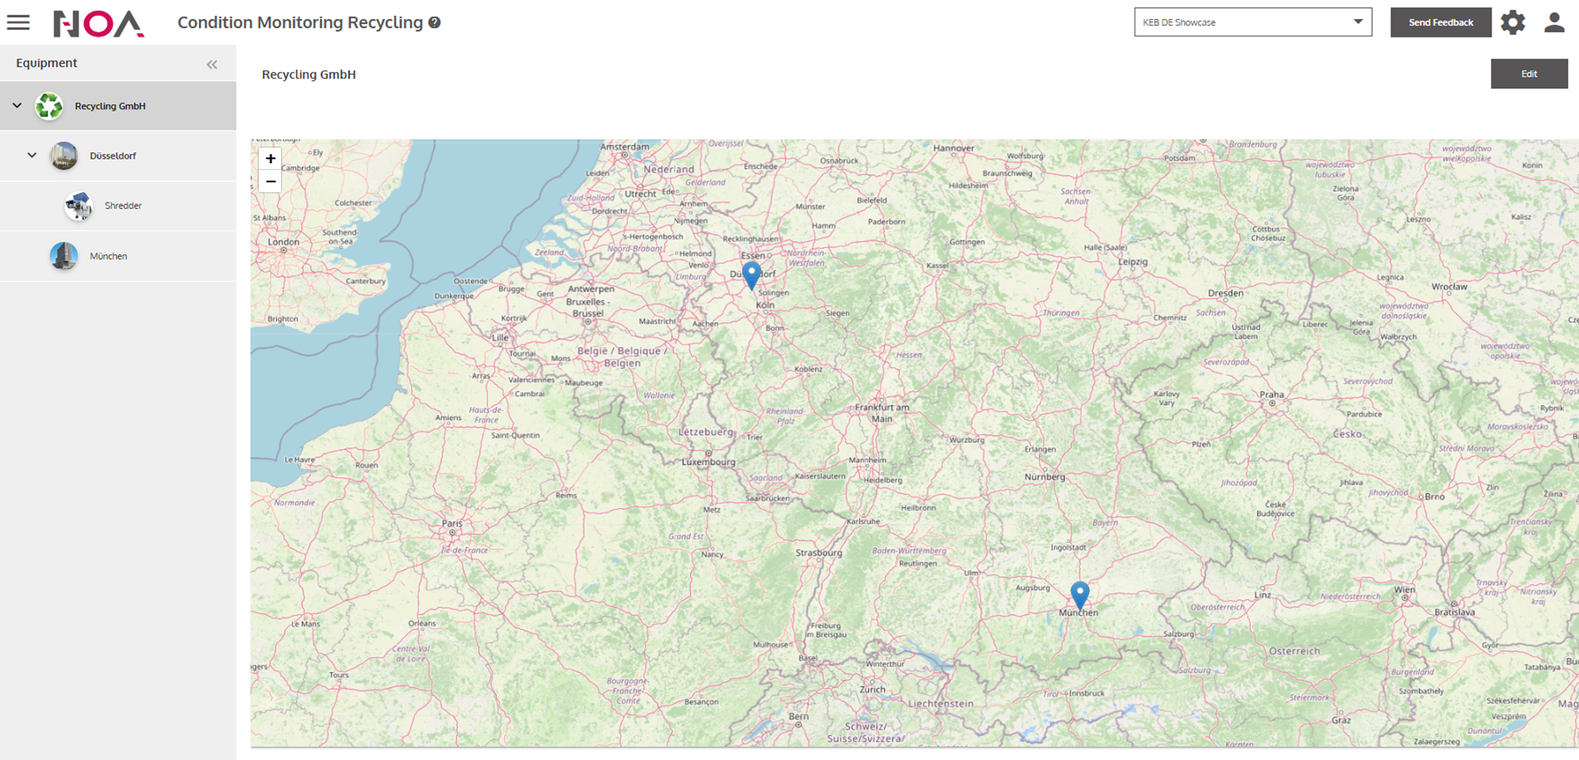This screenshot has height=760, width=1579.
Task: Collapse the Recycling GmbH tree node
Action: 17,106
